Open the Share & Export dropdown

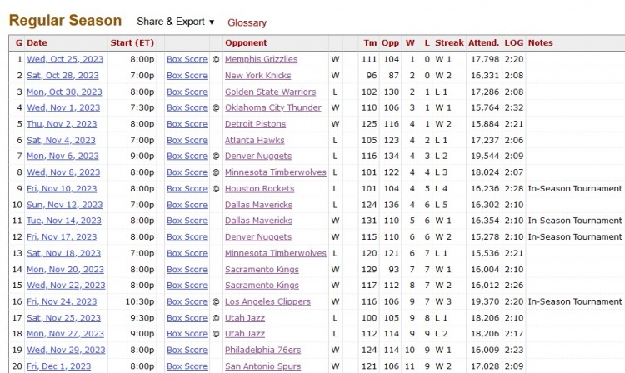(x=175, y=22)
